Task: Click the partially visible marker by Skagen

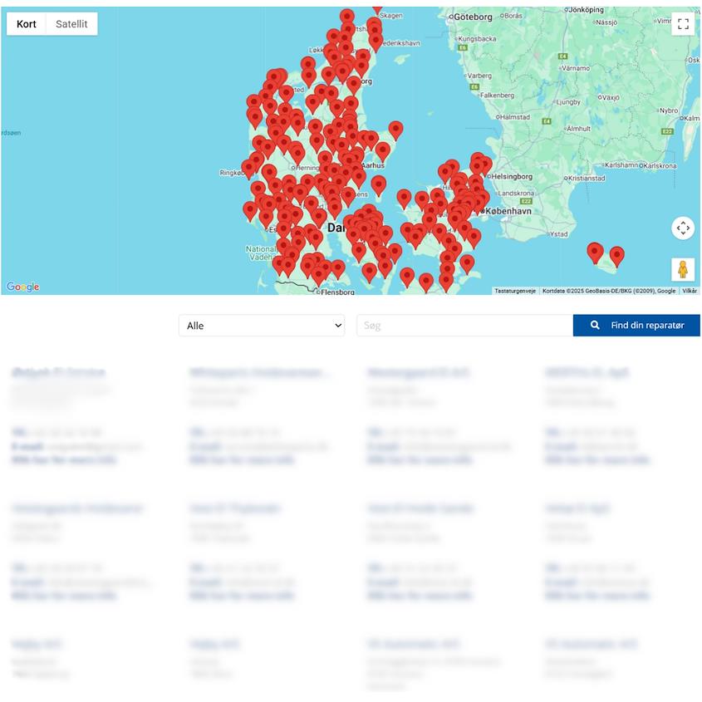Action: (377, 7)
